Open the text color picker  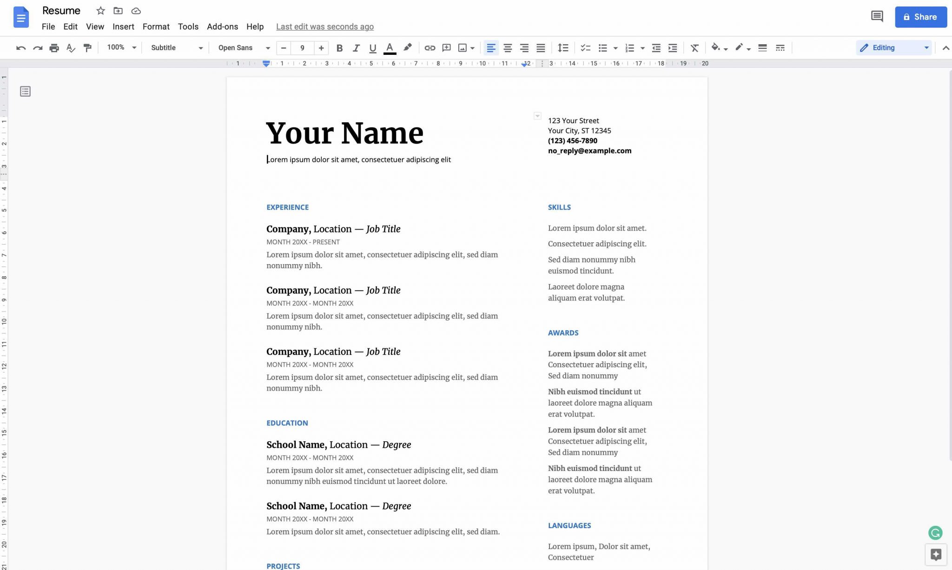coord(390,48)
